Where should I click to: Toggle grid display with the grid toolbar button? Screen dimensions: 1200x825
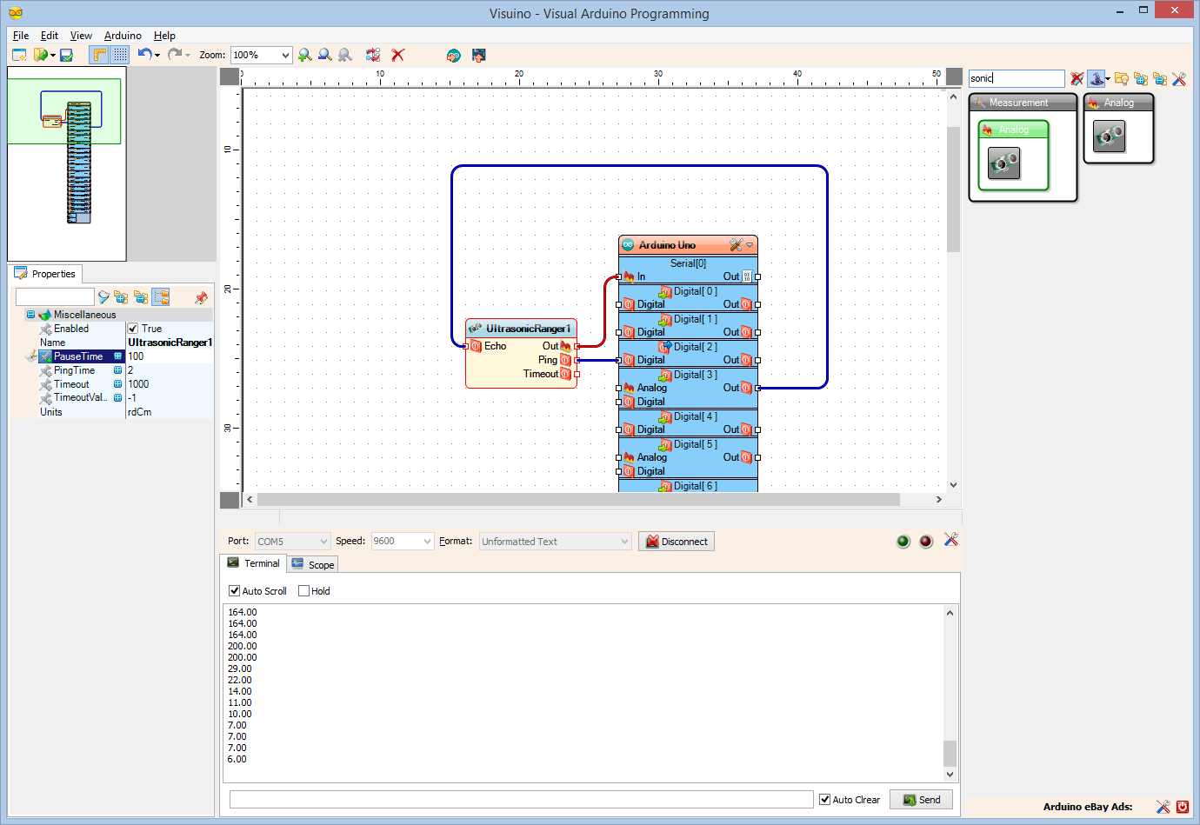coord(118,55)
